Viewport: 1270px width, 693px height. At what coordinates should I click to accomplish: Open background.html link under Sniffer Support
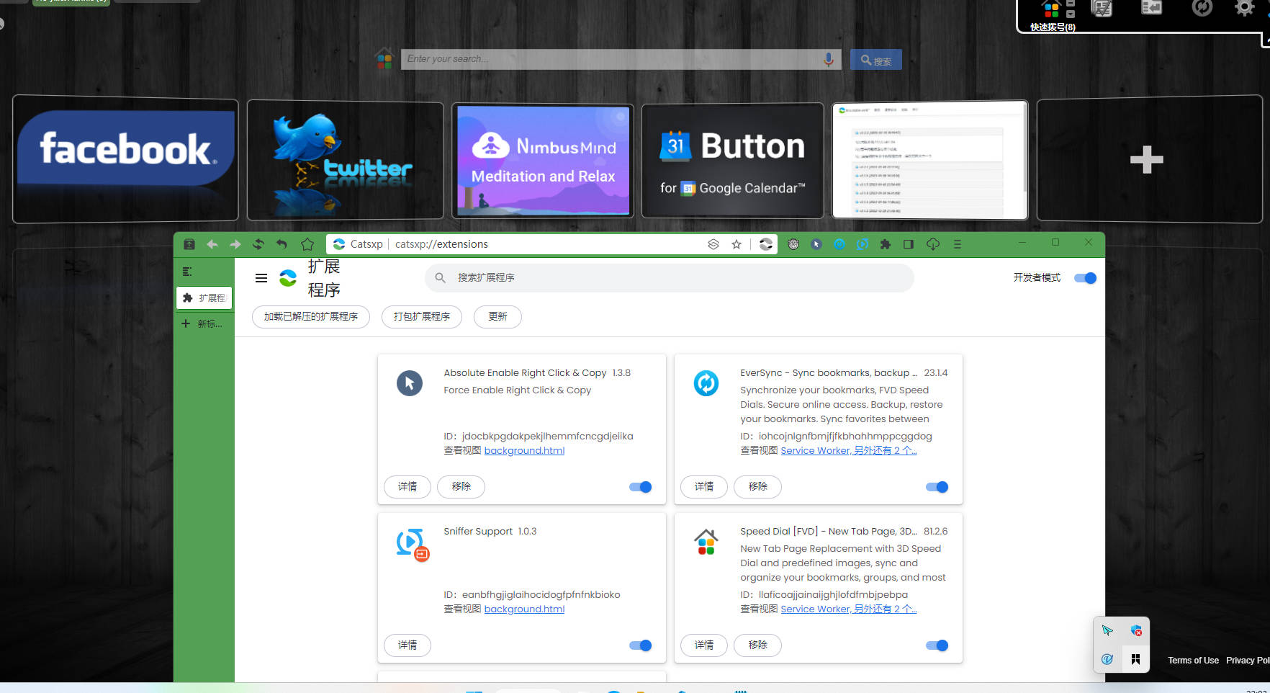pos(524,609)
